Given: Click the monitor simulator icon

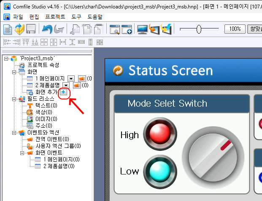Looking at the screenshot, I should pyautogui.click(x=142, y=29).
